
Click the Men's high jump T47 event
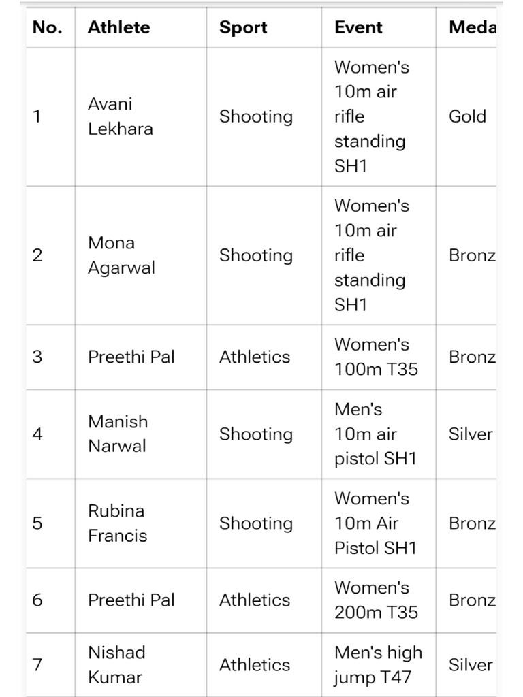click(378, 664)
